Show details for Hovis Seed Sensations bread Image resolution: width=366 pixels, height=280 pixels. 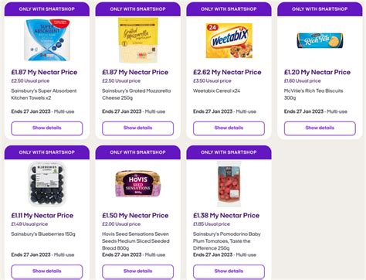coord(137,271)
